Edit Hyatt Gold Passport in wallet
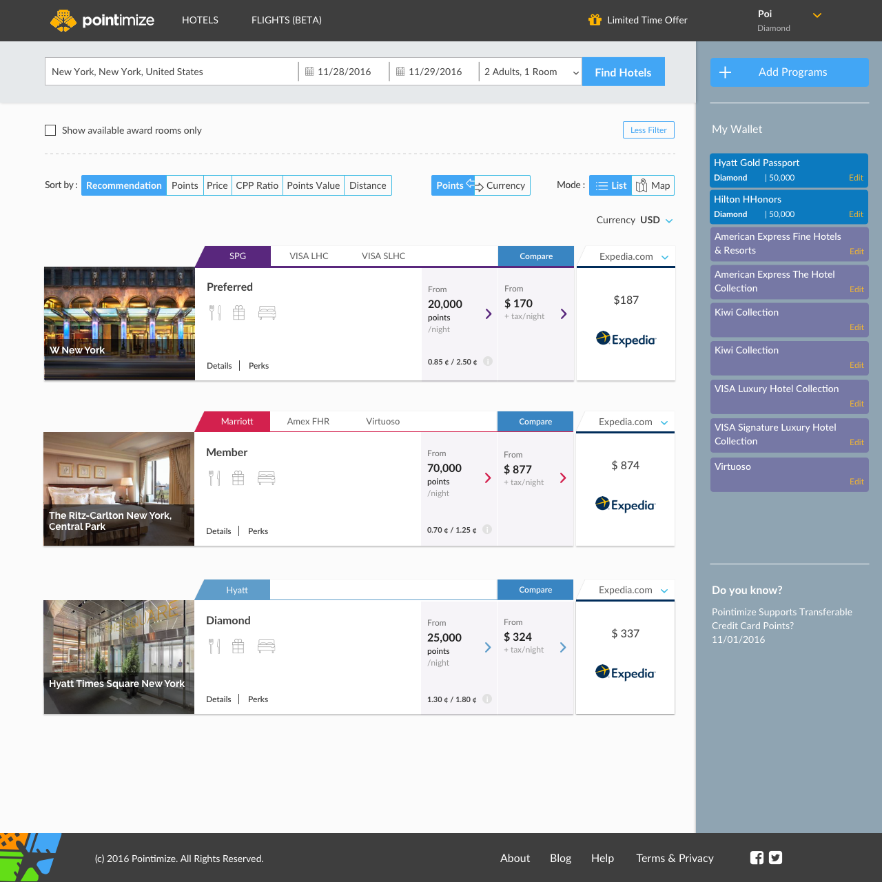The height and width of the screenshot is (882, 882). 856,178
